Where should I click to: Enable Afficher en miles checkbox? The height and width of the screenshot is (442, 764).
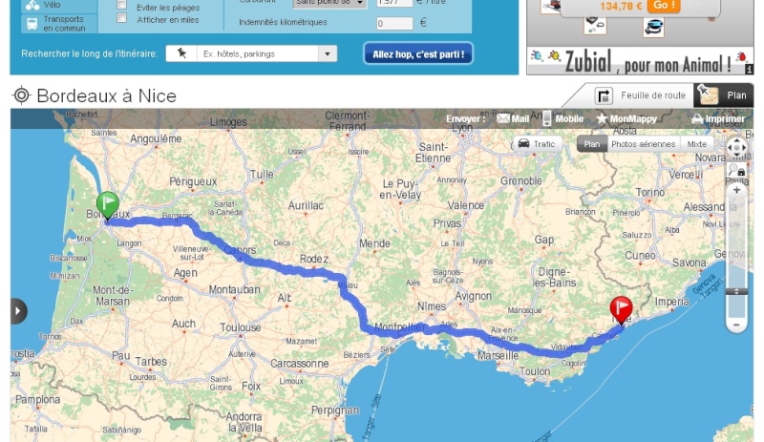pyautogui.click(x=122, y=18)
